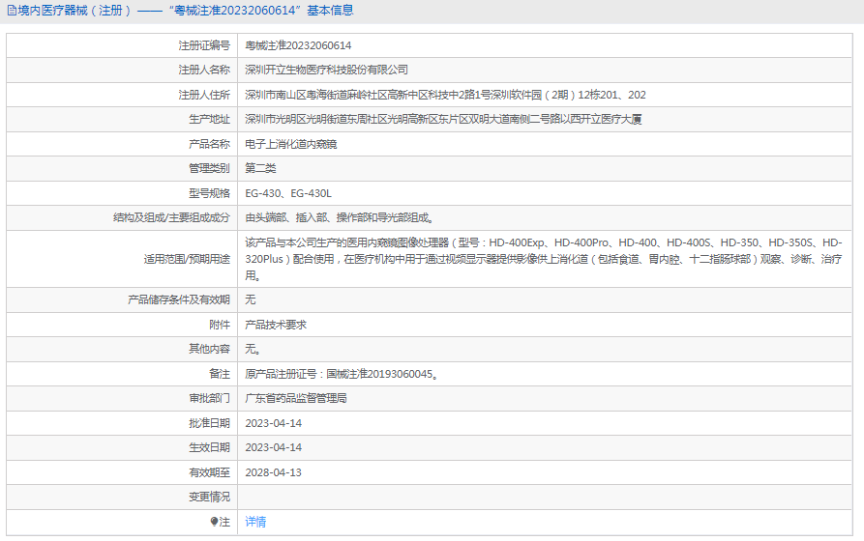Click the 其他内容 row label
This screenshot has width=864, height=541.
(x=209, y=349)
